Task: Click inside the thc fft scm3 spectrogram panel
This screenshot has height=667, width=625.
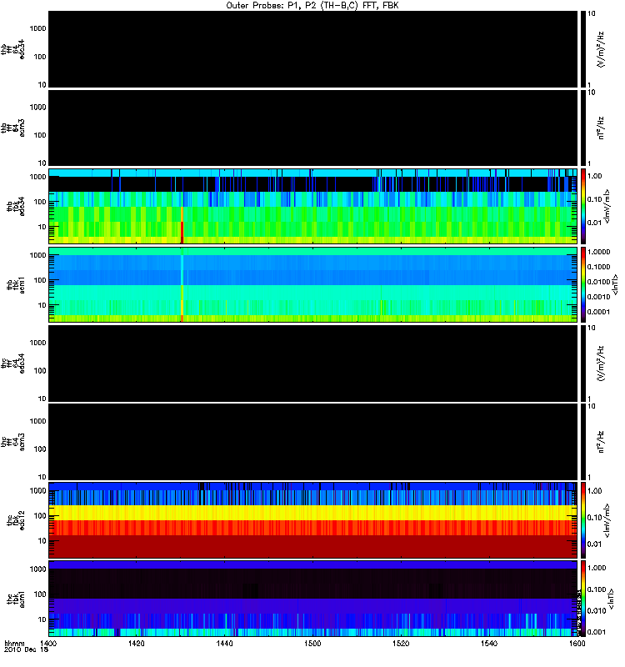Action: coord(312,442)
